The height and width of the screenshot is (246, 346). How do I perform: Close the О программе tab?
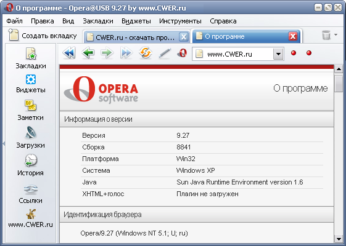click(x=293, y=36)
